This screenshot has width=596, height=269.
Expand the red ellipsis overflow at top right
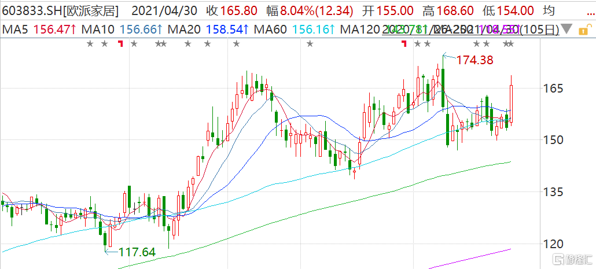click(590, 12)
